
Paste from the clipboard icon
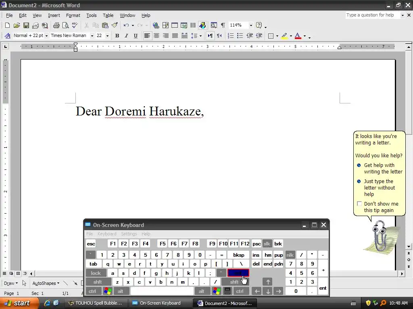(105, 25)
